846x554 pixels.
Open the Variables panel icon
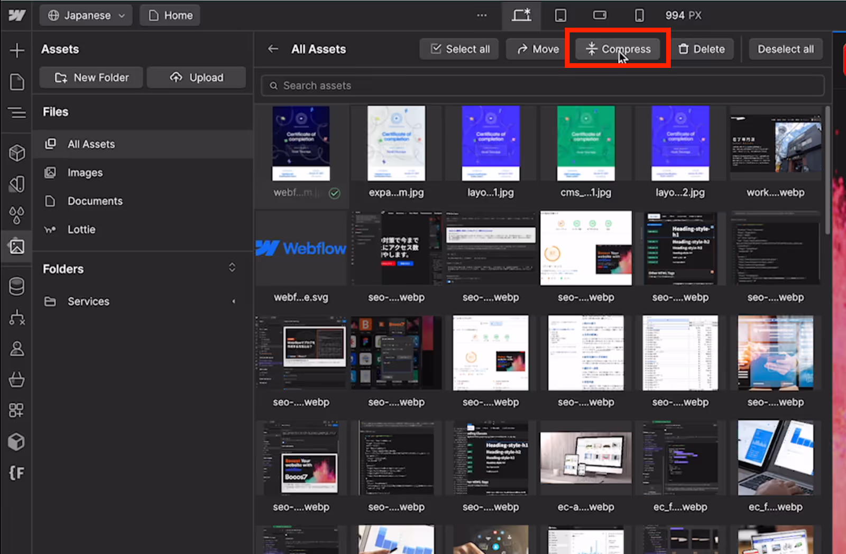pyautogui.click(x=17, y=184)
